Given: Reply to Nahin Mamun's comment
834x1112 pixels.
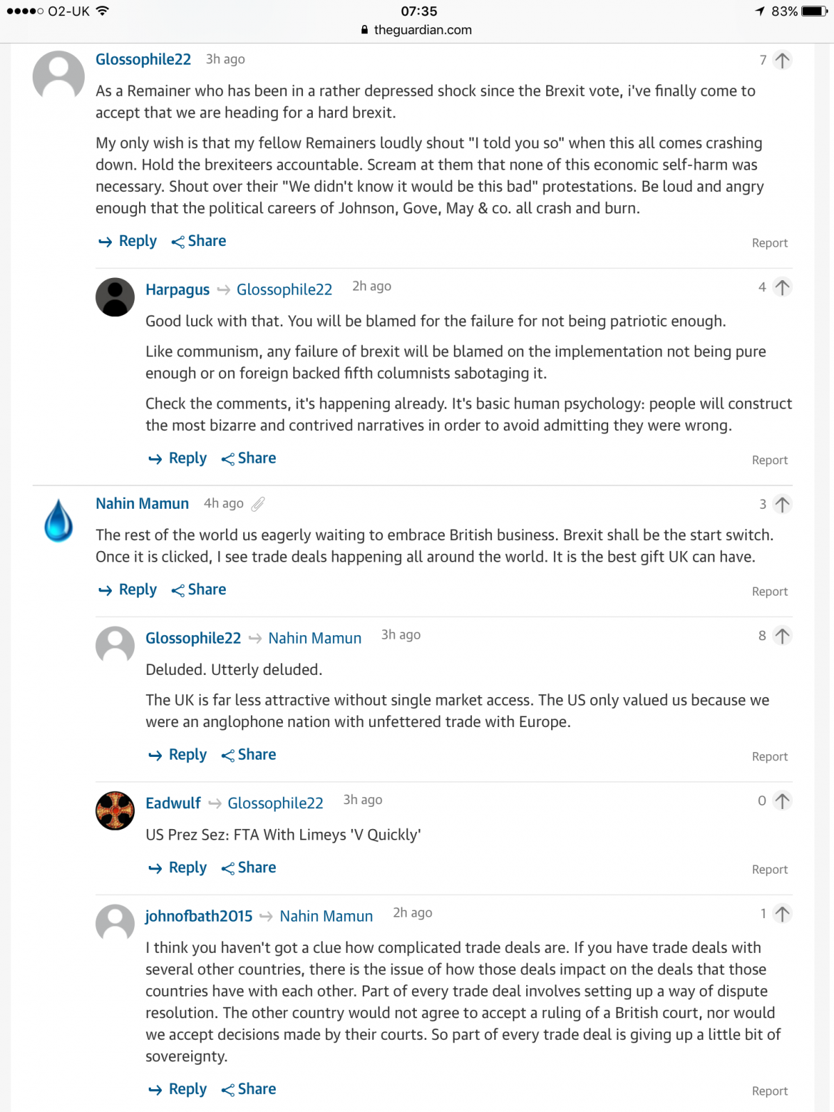Looking at the screenshot, I should pyautogui.click(x=129, y=590).
